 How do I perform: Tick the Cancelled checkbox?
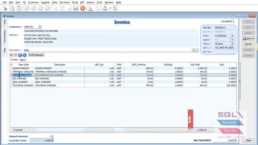tap(232, 21)
